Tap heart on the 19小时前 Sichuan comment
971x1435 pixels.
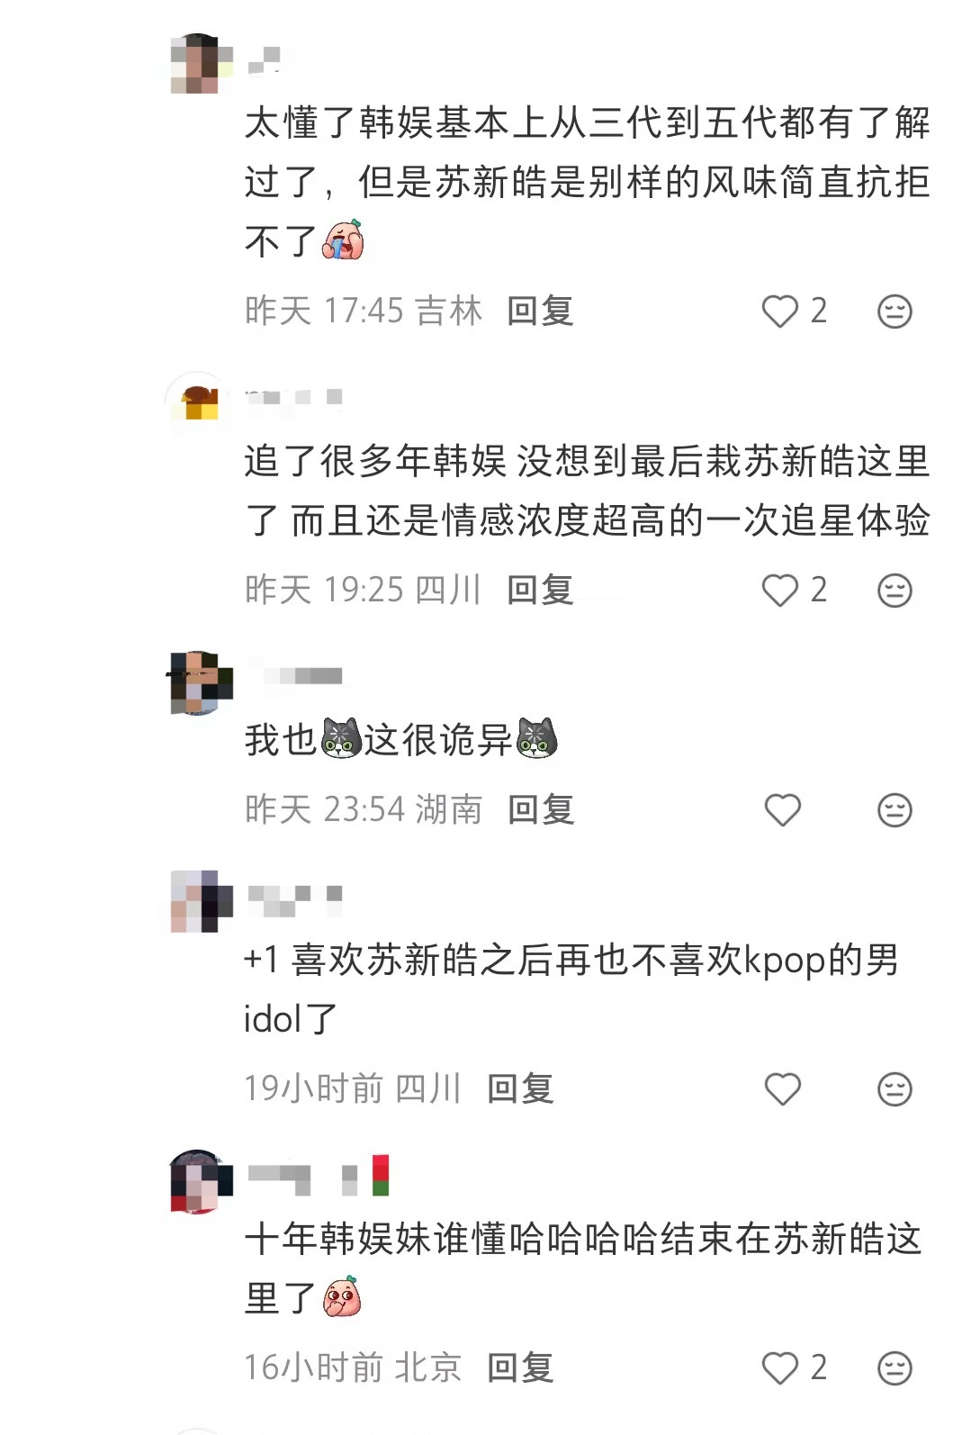point(782,1089)
